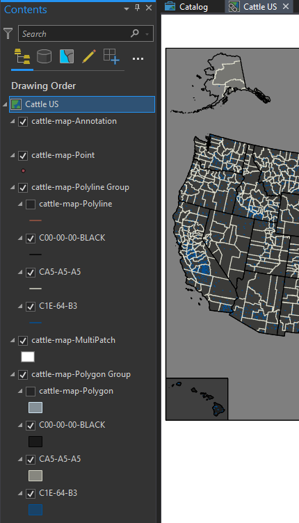
Task: Collapse cattle-map-Point layer arrow
Action: pyautogui.click(x=13, y=155)
